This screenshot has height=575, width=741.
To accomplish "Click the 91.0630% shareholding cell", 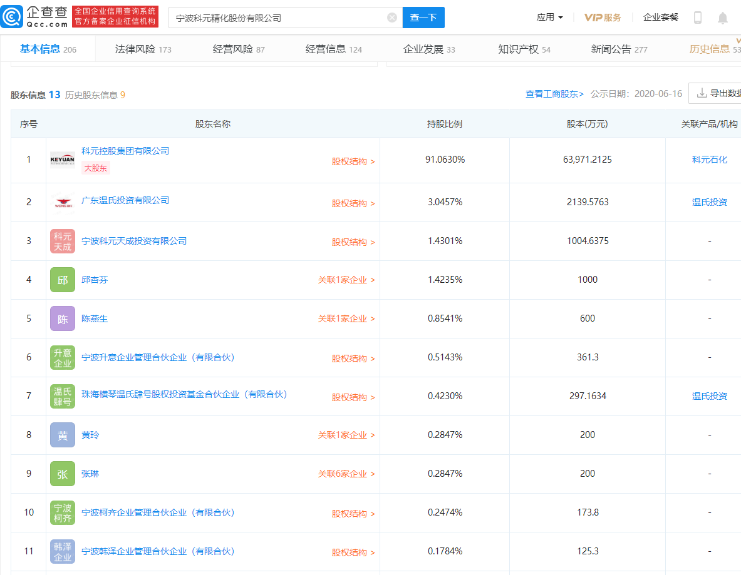I will click(445, 160).
